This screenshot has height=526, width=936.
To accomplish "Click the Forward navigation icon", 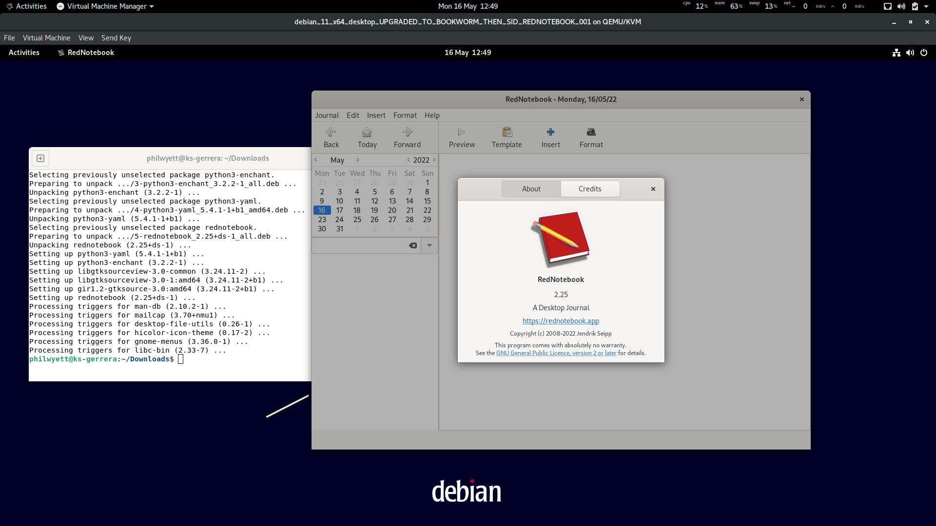I will 407,136.
